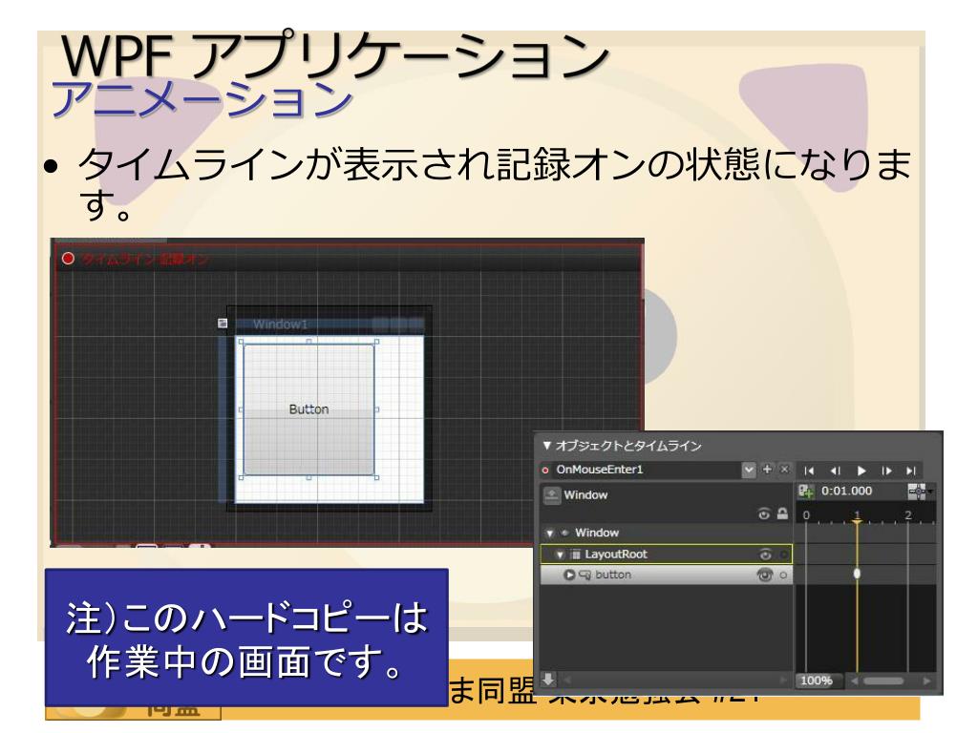Click the red timeline recording indicator
Screen dimensions: 978x733
tap(68, 258)
